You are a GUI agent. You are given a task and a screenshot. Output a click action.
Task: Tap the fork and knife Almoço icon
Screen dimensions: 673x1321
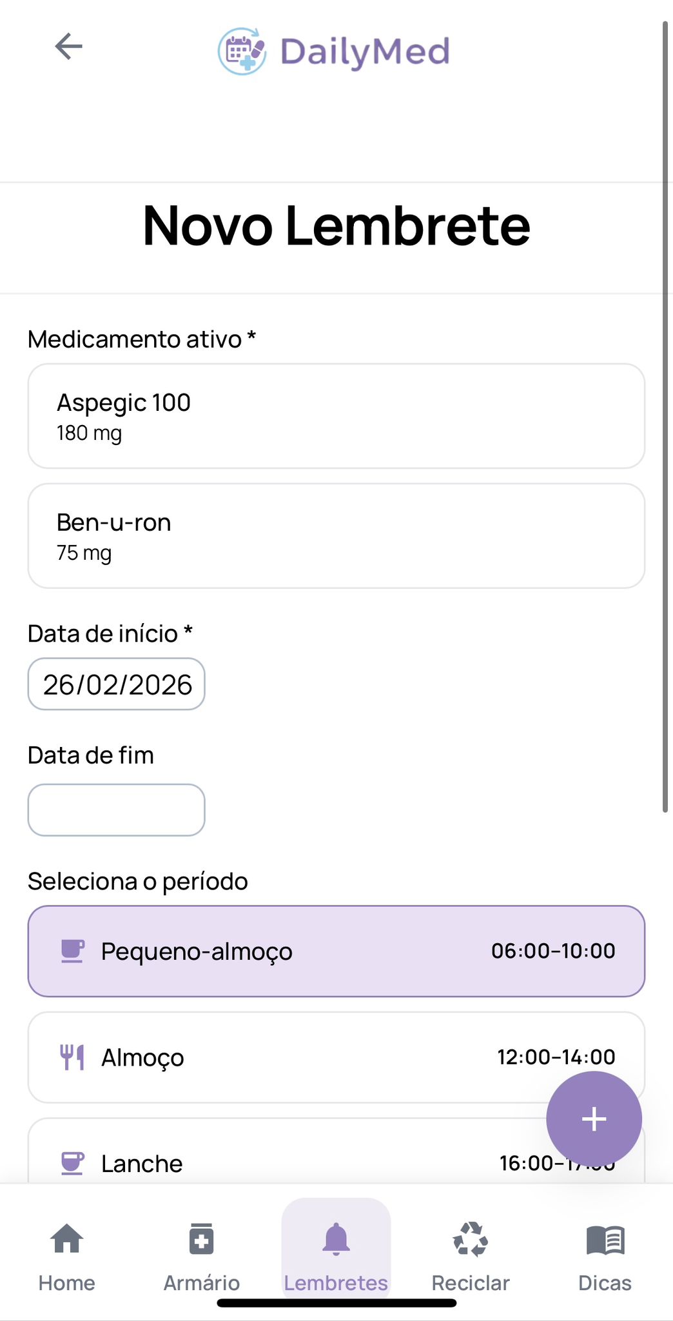pyautogui.click(x=72, y=1057)
